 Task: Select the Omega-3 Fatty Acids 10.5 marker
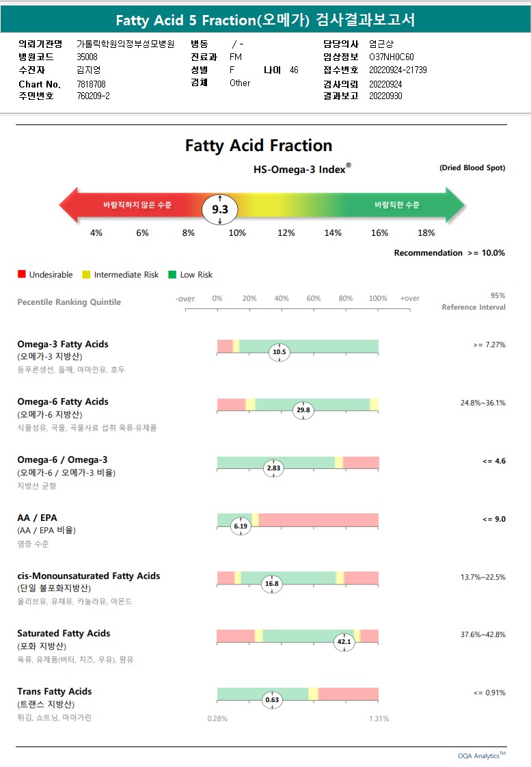280,353
